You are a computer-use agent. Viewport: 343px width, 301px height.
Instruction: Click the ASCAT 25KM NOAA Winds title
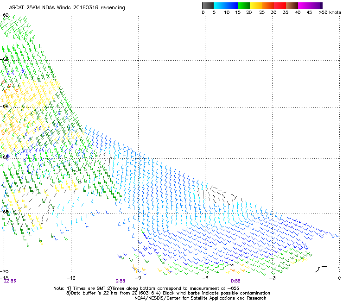(x=67, y=8)
